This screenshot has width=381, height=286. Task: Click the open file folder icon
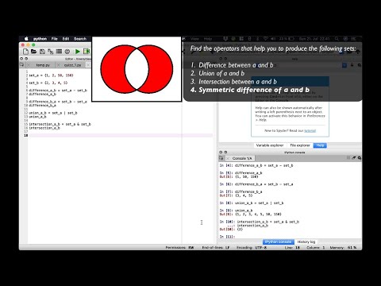coord(33,52)
